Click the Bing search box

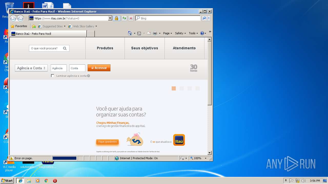[x=168, y=18]
